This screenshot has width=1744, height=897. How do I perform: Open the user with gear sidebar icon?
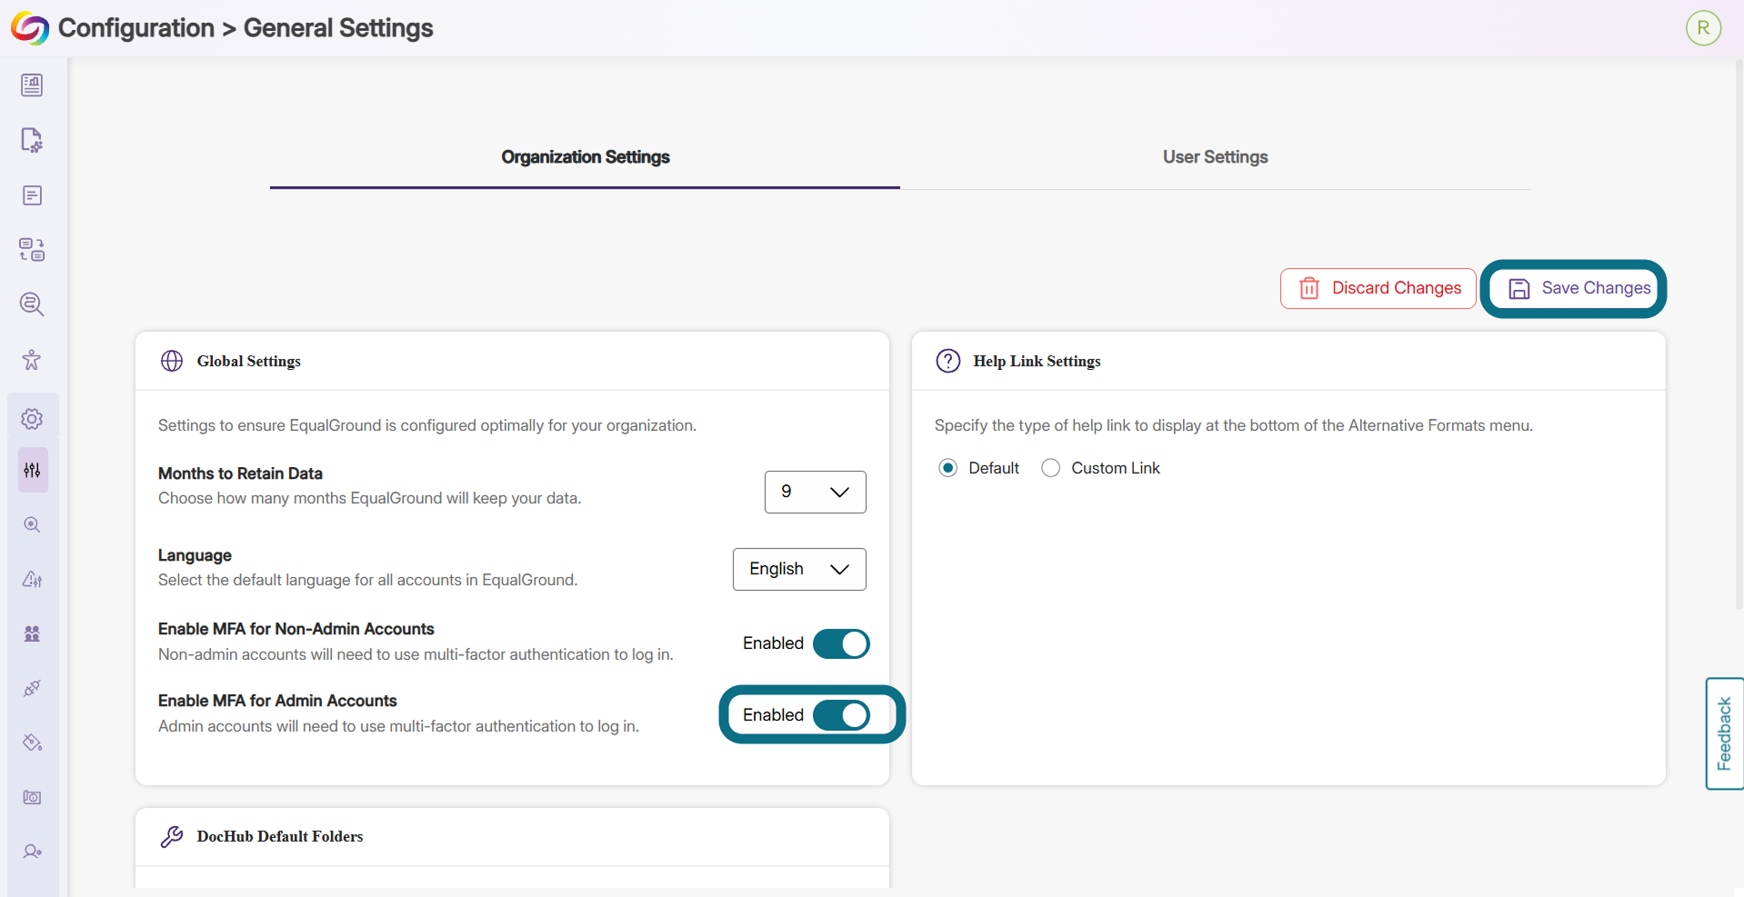coord(32,852)
